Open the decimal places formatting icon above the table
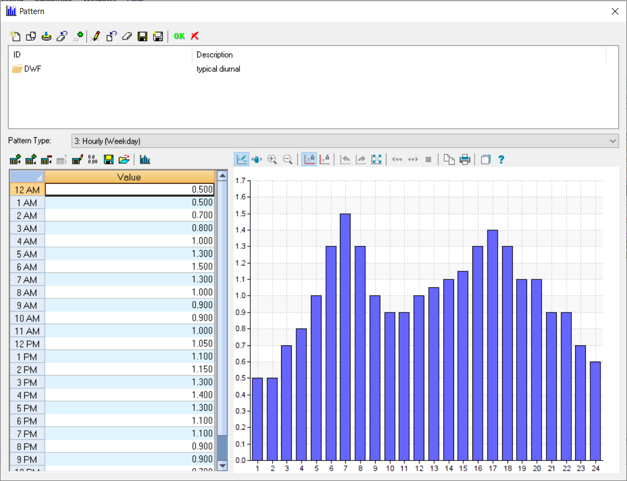This screenshot has width=627, height=481. coord(92,159)
